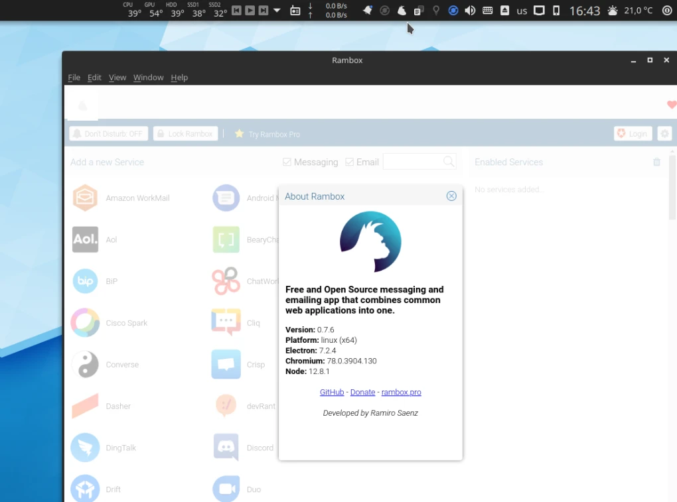This screenshot has height=502, width=677.
Task: Click the Amazon WorkMail service icon
Action: coord(85,198)
